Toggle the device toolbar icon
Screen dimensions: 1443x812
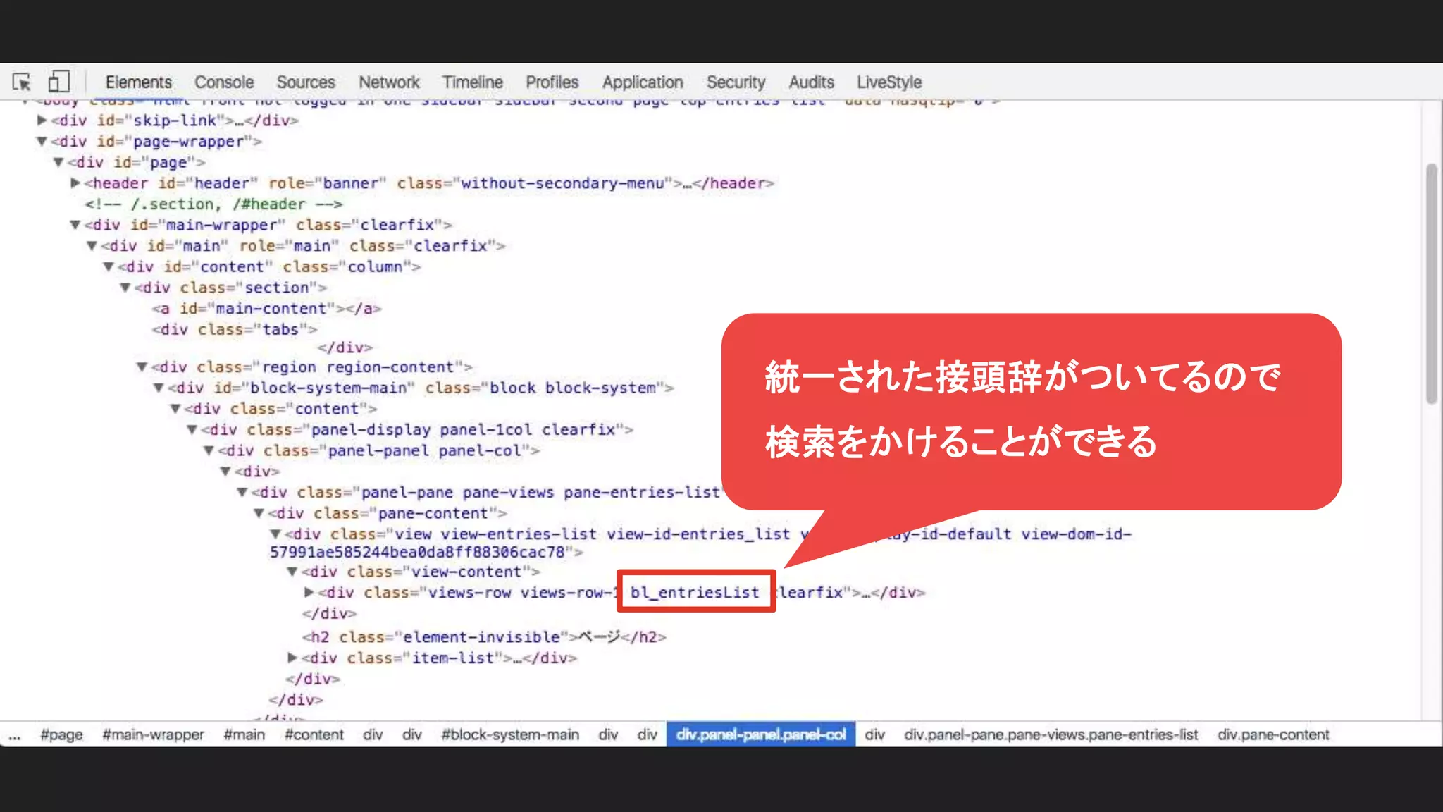pos(58,82)
